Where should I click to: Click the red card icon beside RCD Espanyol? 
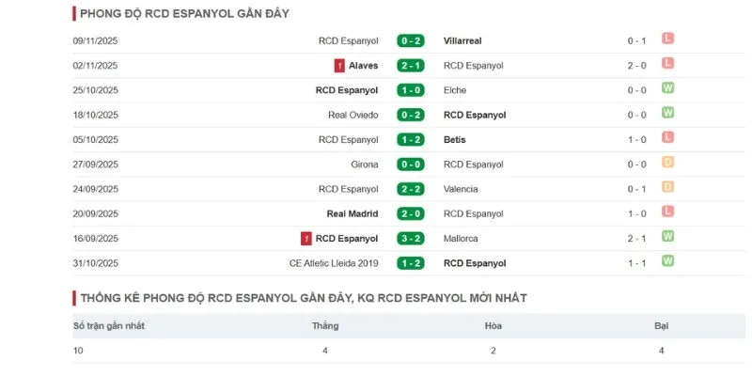(306, 239)
